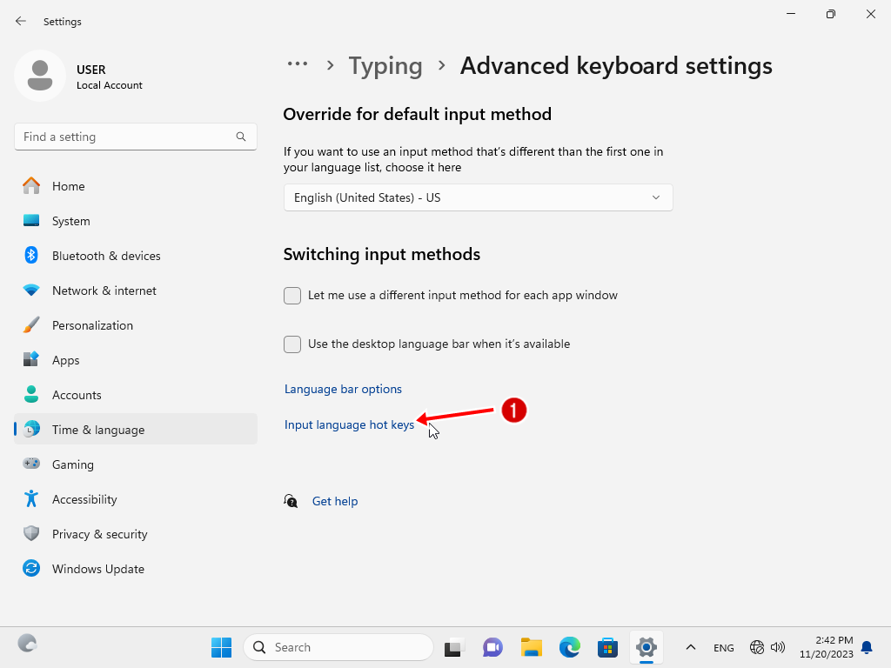The width and height of the screenshot is (891, 668).
Task: Select System in the sidebar
Action: [x=70, y=221]
